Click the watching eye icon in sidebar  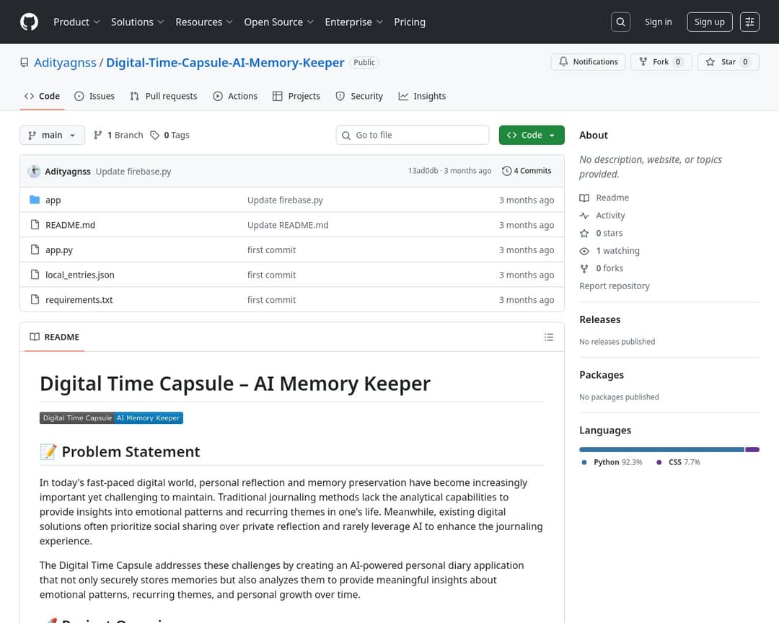point(584,250)
